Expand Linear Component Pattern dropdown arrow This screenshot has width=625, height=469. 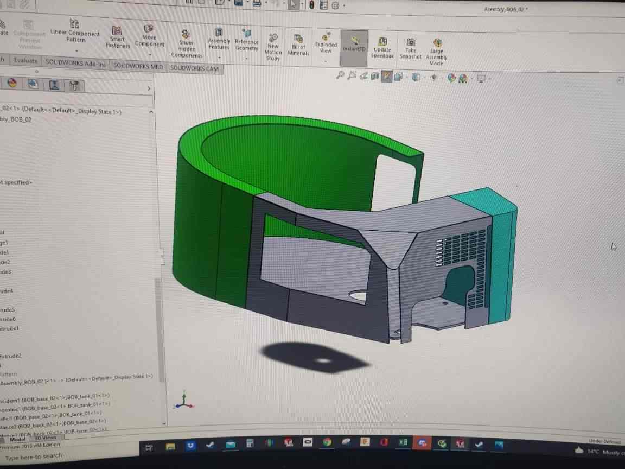pyautogui.click(x=76, y=50)
